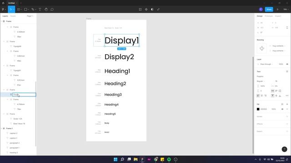
Task: Collapse the Frame 1 layer group
Action: [1, 129]
